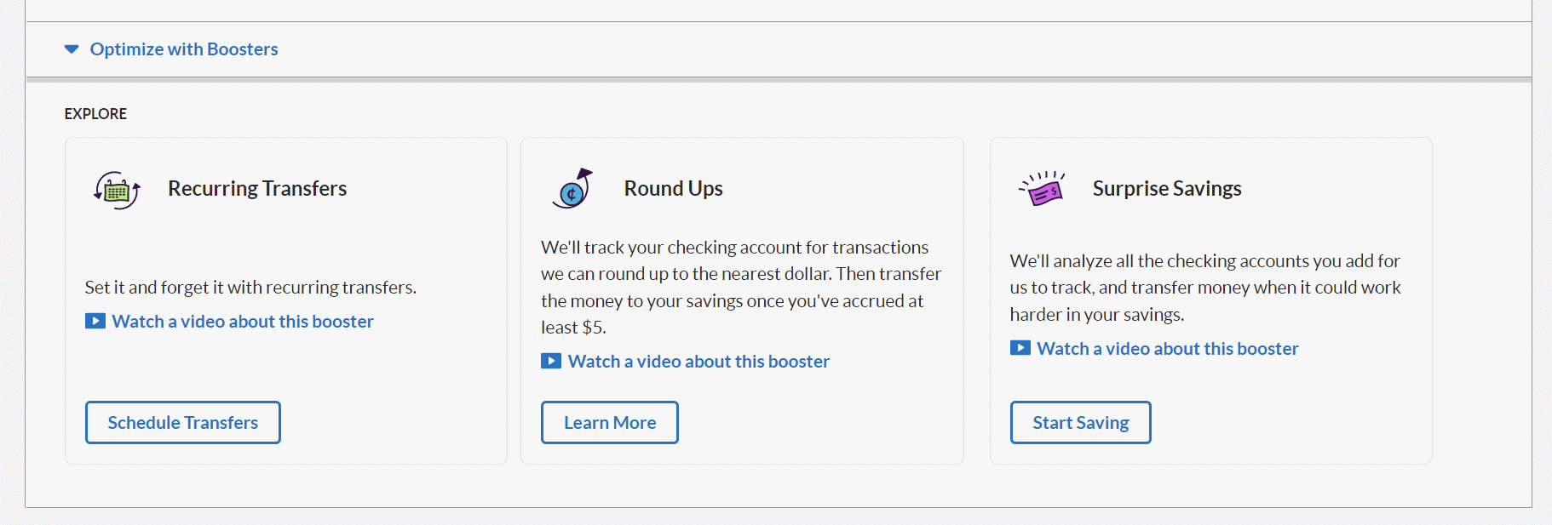Select the Surprise Savings card title
This screenshot has height=525, width=1552.
(x=1167, y=188)
